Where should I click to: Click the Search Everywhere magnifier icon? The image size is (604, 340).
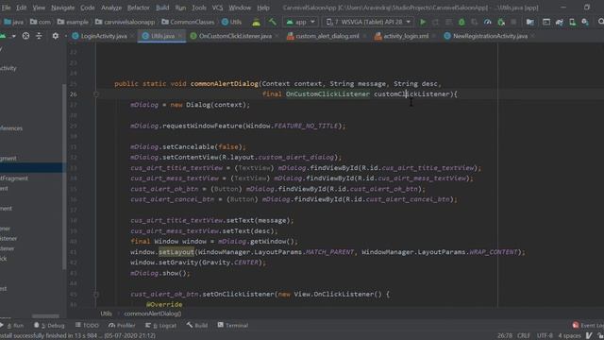tap(600, 22)
